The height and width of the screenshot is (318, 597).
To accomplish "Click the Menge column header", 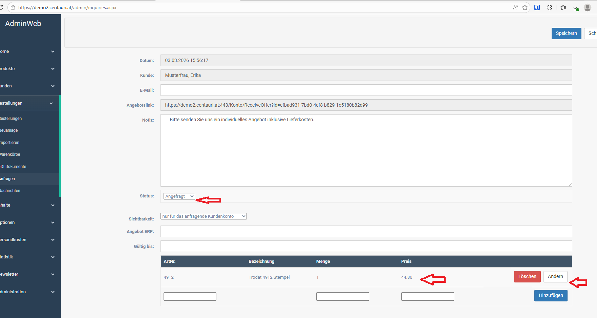I will tap(323, 261).
